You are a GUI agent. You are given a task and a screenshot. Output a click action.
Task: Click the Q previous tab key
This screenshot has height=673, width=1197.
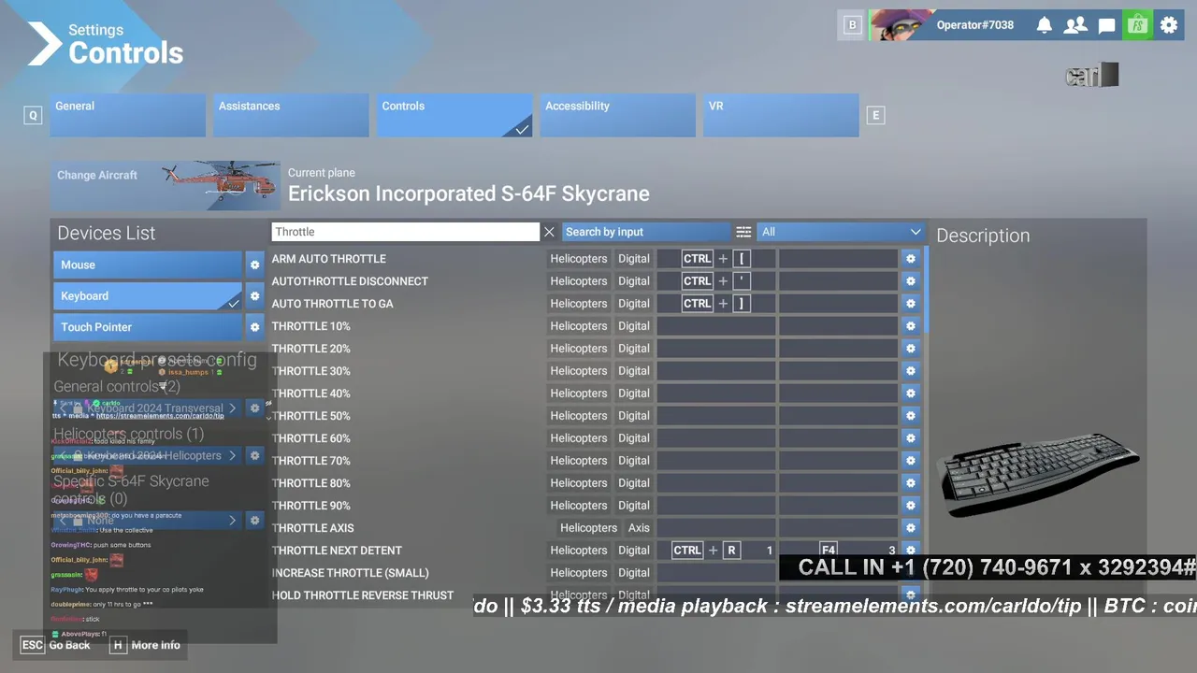click(34, 115)
